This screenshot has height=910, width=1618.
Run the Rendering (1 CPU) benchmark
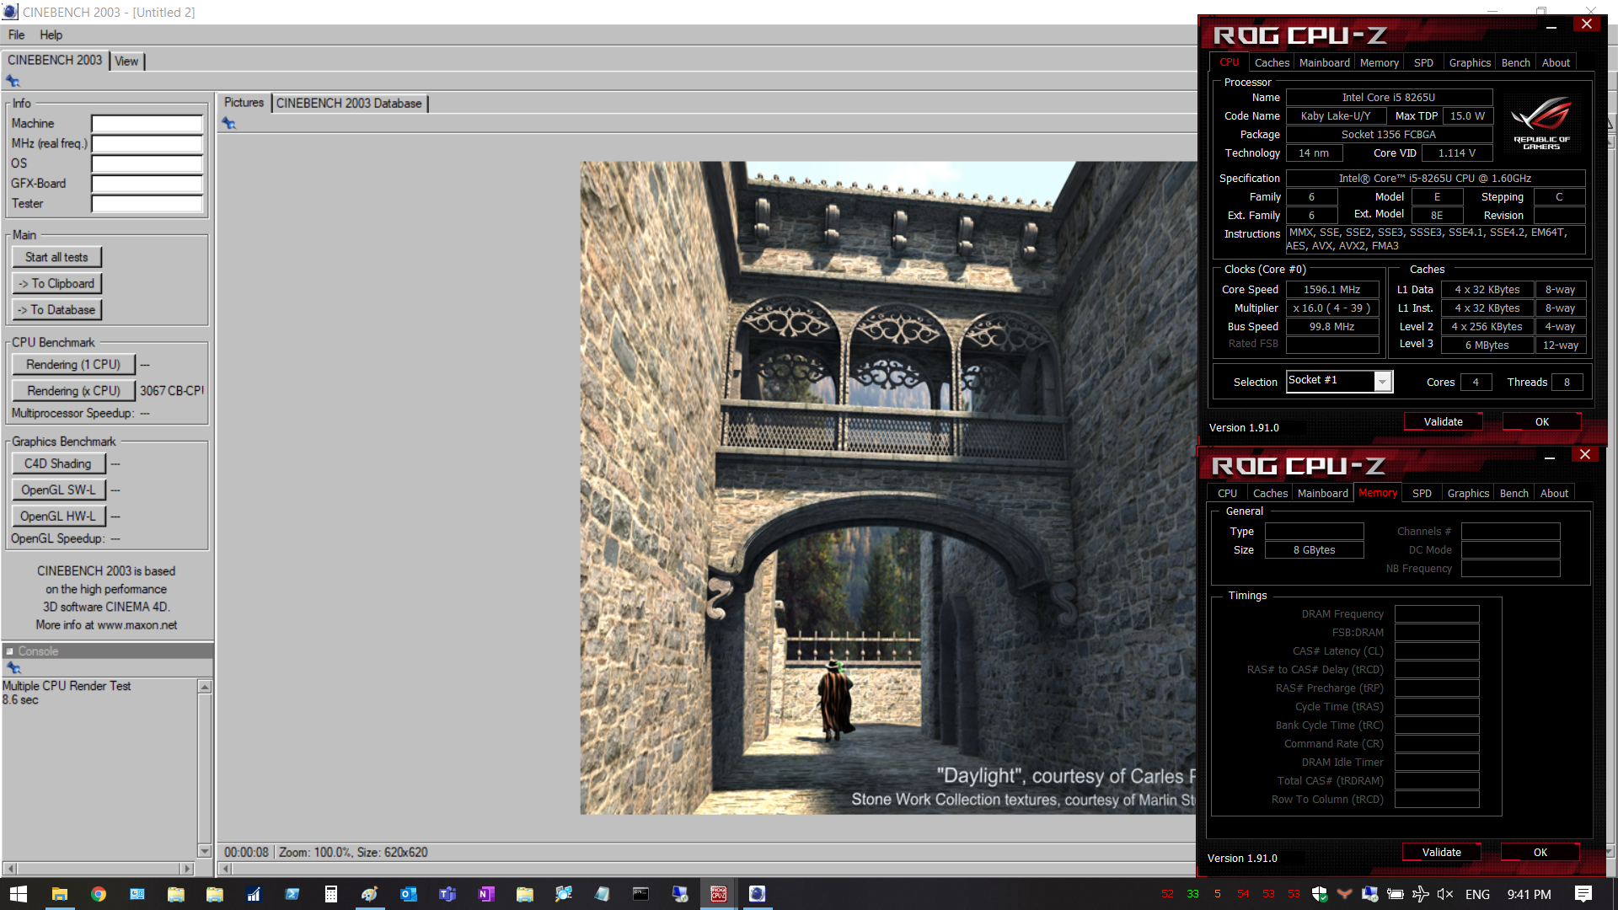tap(73, 364)
